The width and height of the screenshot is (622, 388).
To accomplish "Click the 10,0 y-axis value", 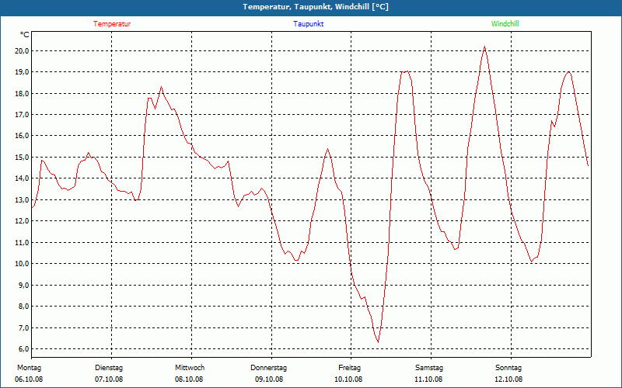I will (22, 264).
